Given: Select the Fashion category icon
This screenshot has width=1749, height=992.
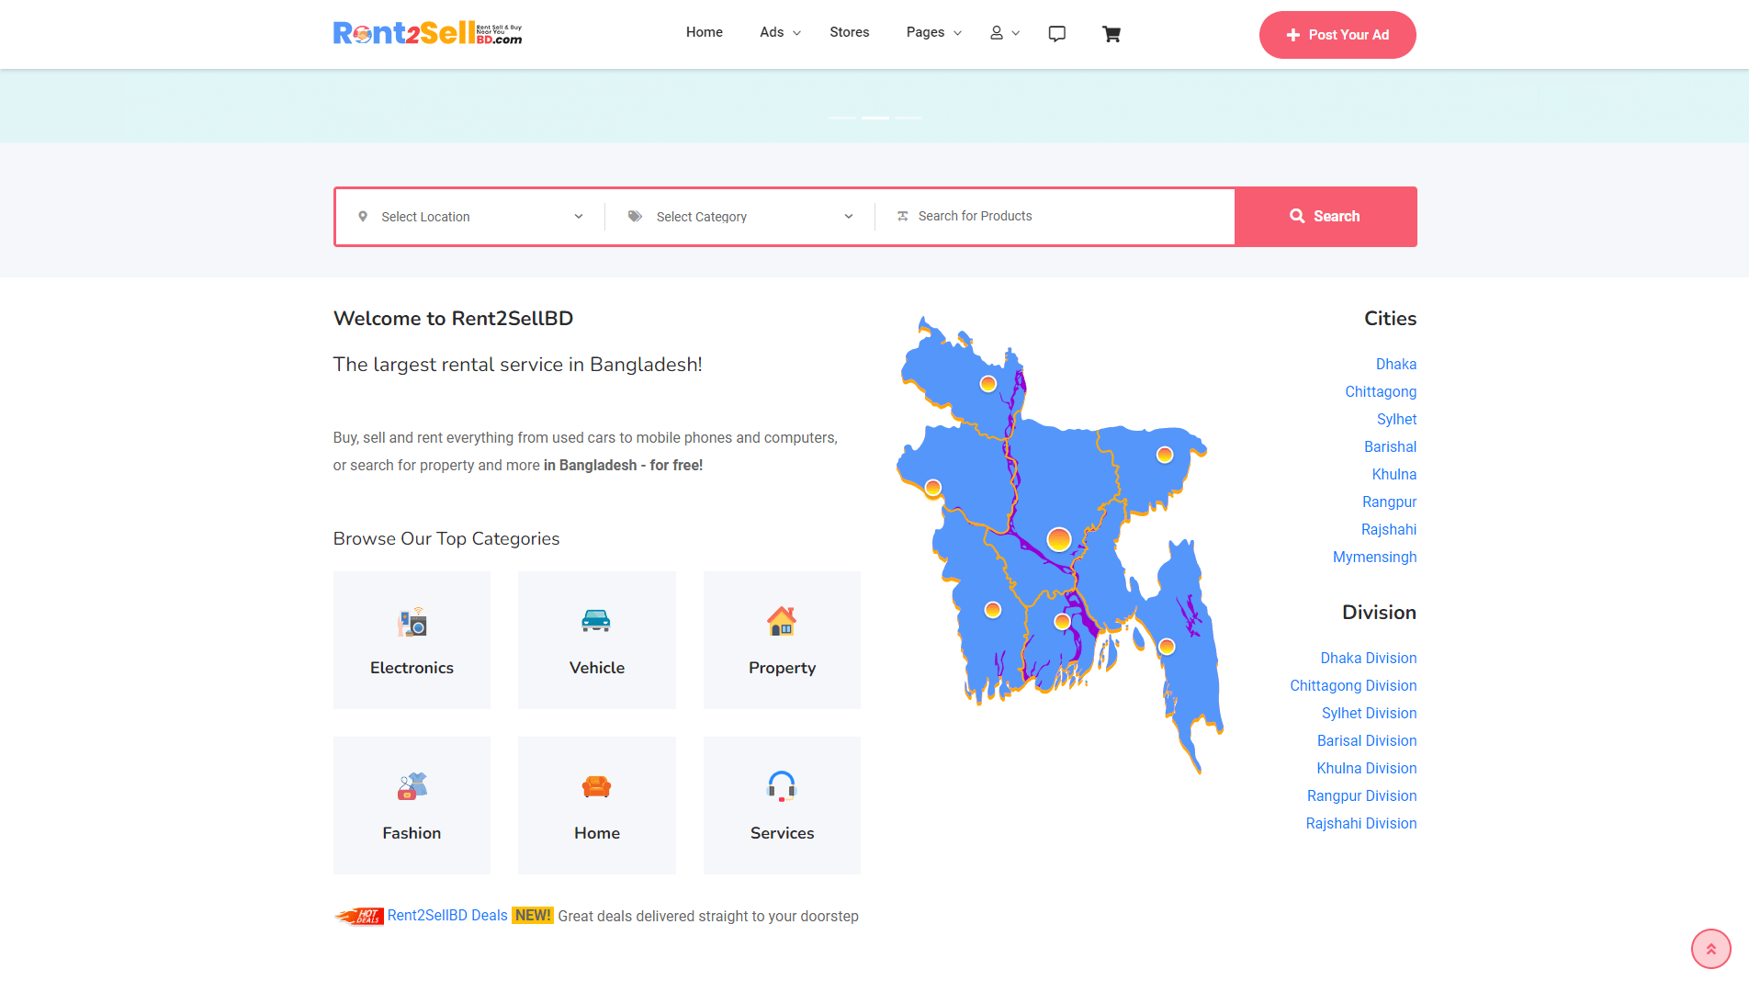Looking at the screenshot, I should (x=412, y=786).
